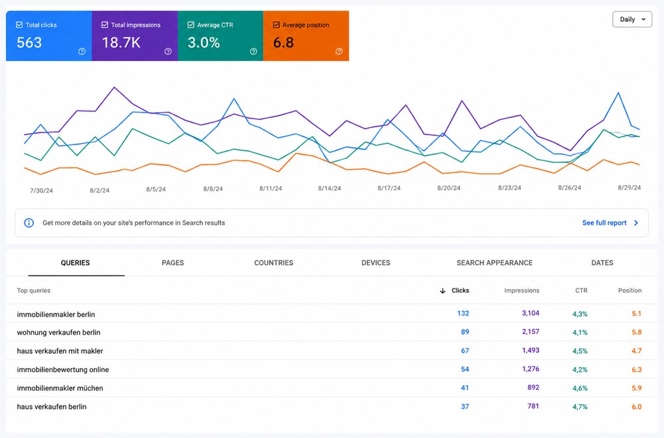Open help icon on Average CTR card
This screenshot has height=438, width=664.
[x=254, y=52]
